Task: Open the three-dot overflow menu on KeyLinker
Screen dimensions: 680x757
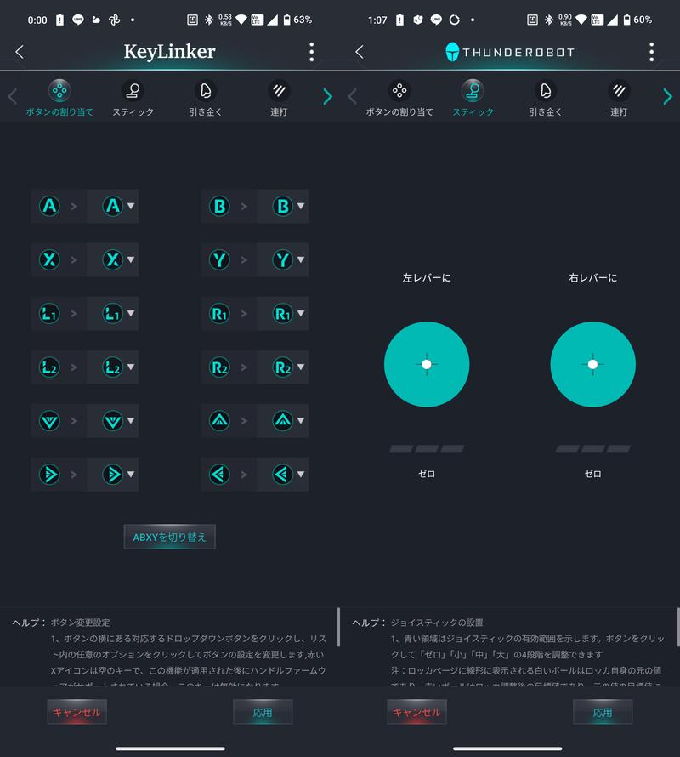Action: coord(311,51)
